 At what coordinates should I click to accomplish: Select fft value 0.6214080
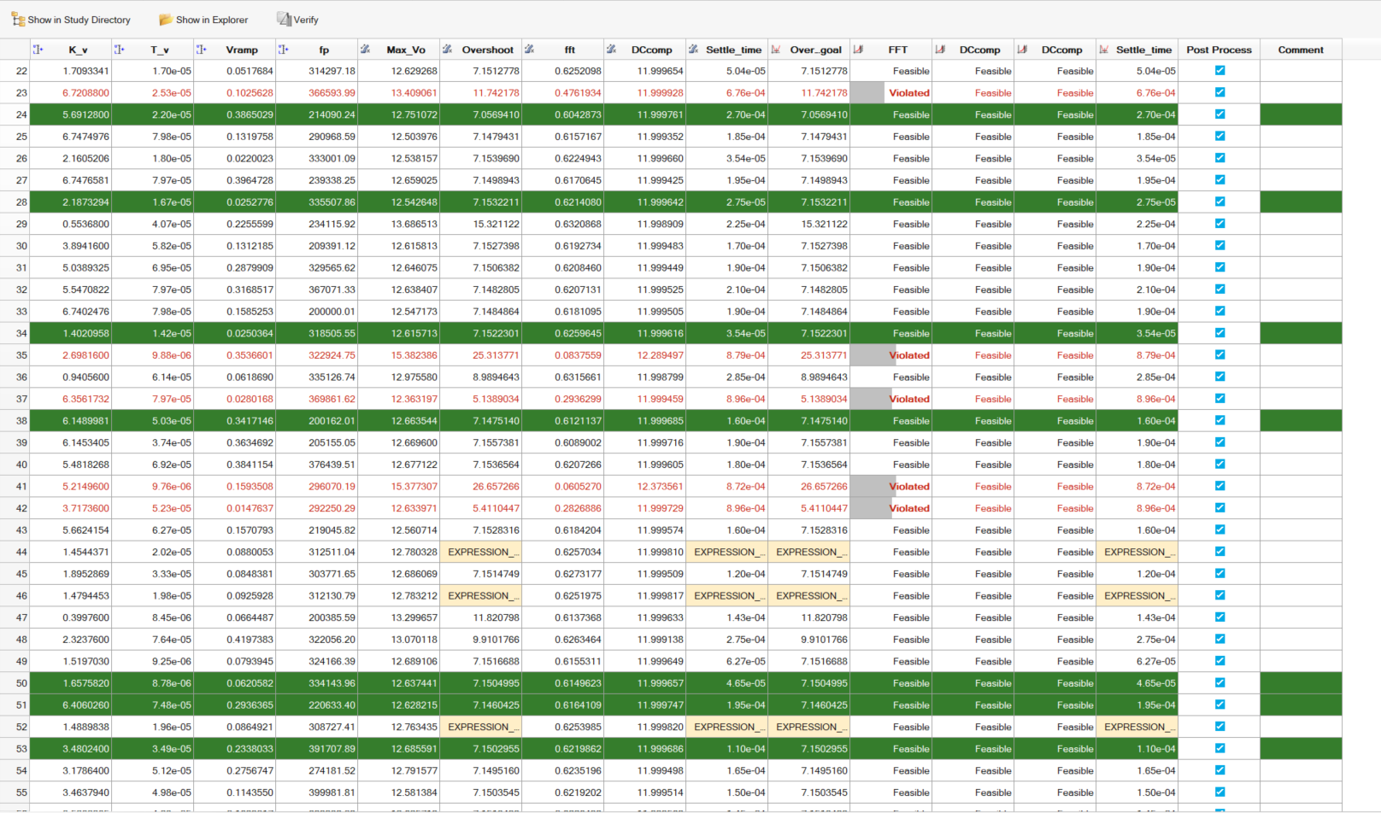(578, 202)
